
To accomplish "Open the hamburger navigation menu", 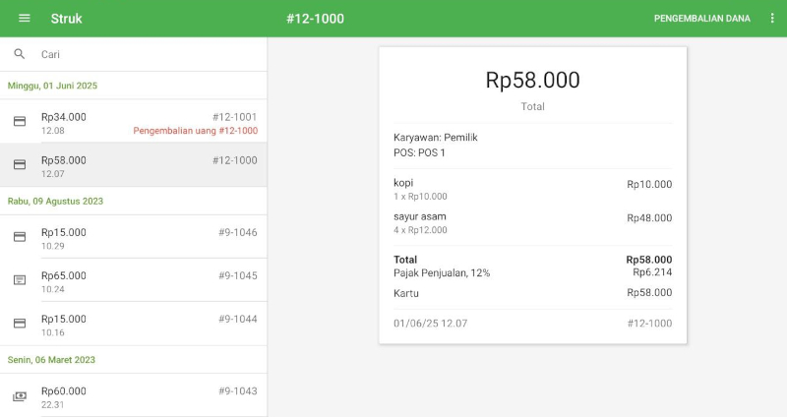I will click(x=25, y=19).
